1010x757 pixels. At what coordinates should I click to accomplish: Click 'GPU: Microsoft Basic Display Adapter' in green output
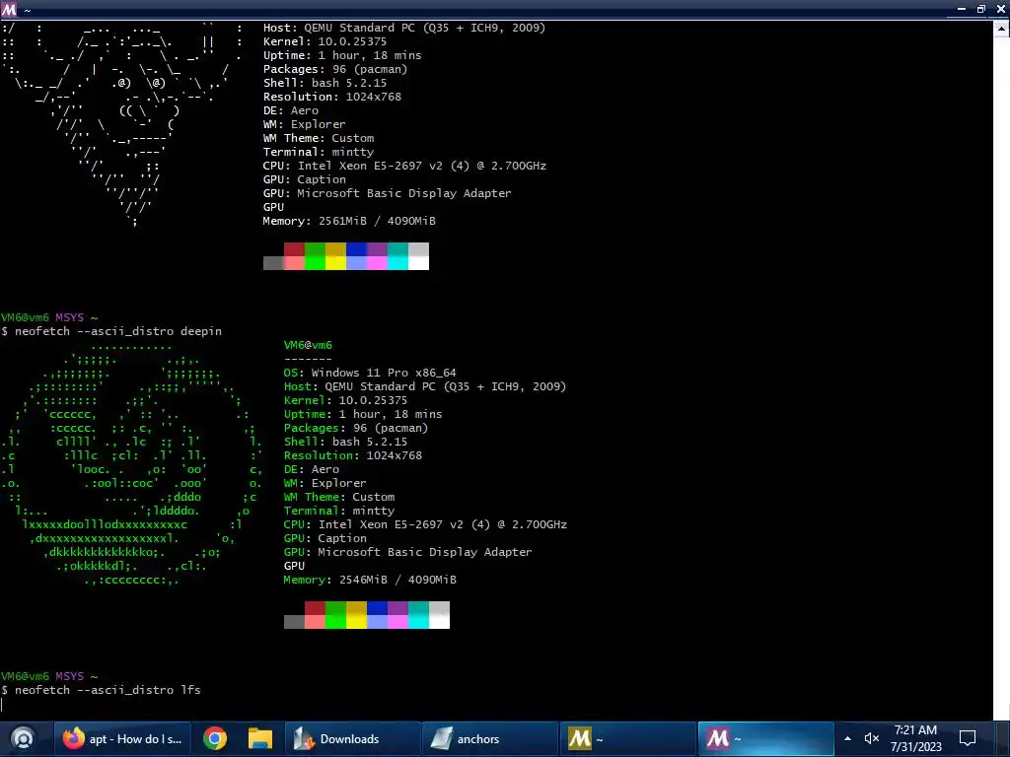coord(407,552)
